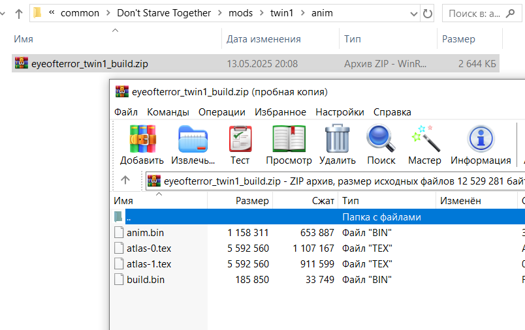
Task: Open the Поиск (Find) magnifier icon
Action: point(381,139)
